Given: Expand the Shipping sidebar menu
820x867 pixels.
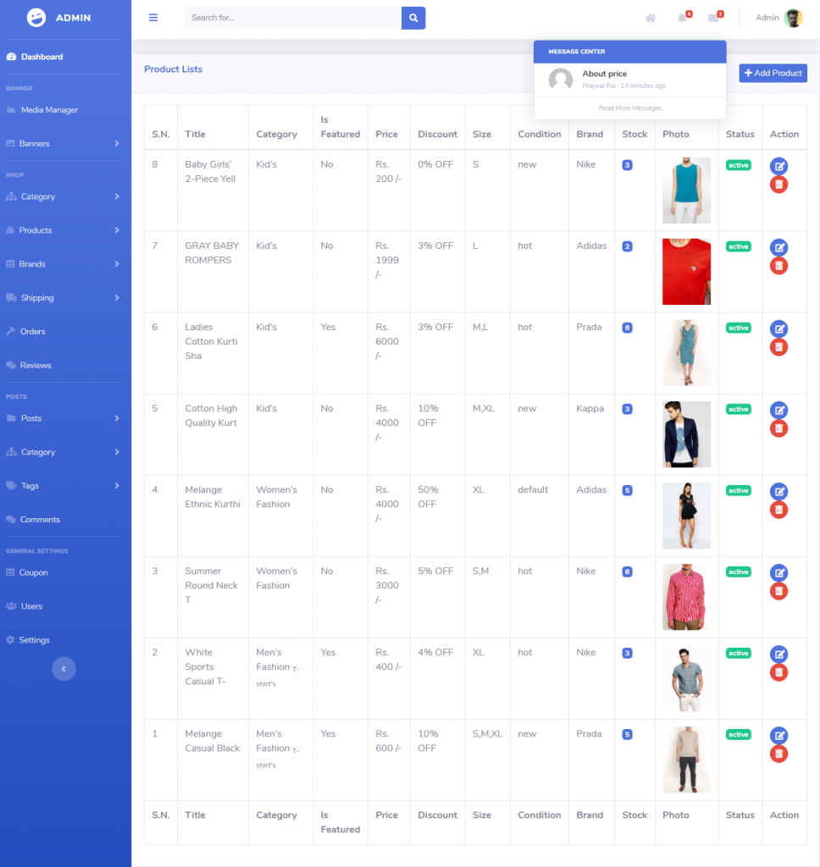Looking at the screenshot, I should tap(64, 297).
